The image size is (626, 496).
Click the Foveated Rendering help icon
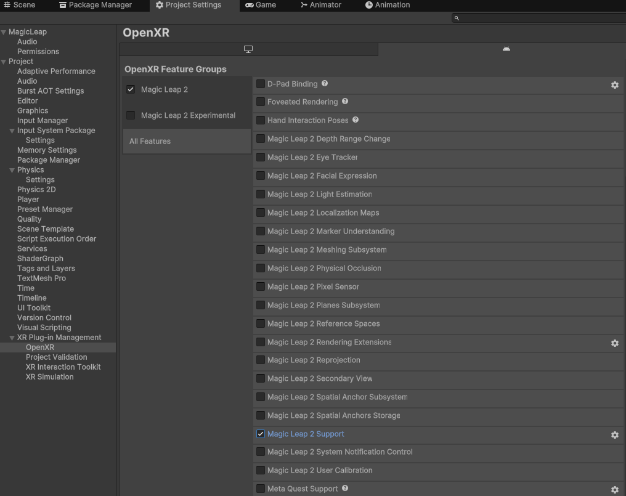tap(344, 101)
